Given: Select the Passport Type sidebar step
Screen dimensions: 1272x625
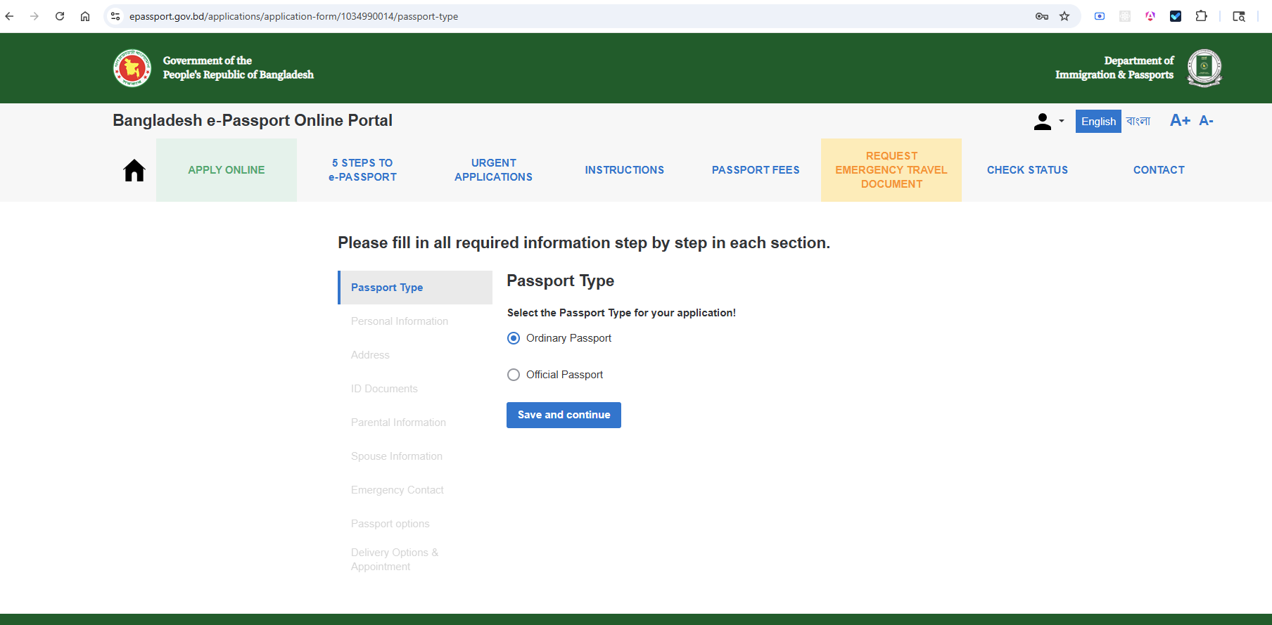Looking at the screenshot, I should pos(415,288).
